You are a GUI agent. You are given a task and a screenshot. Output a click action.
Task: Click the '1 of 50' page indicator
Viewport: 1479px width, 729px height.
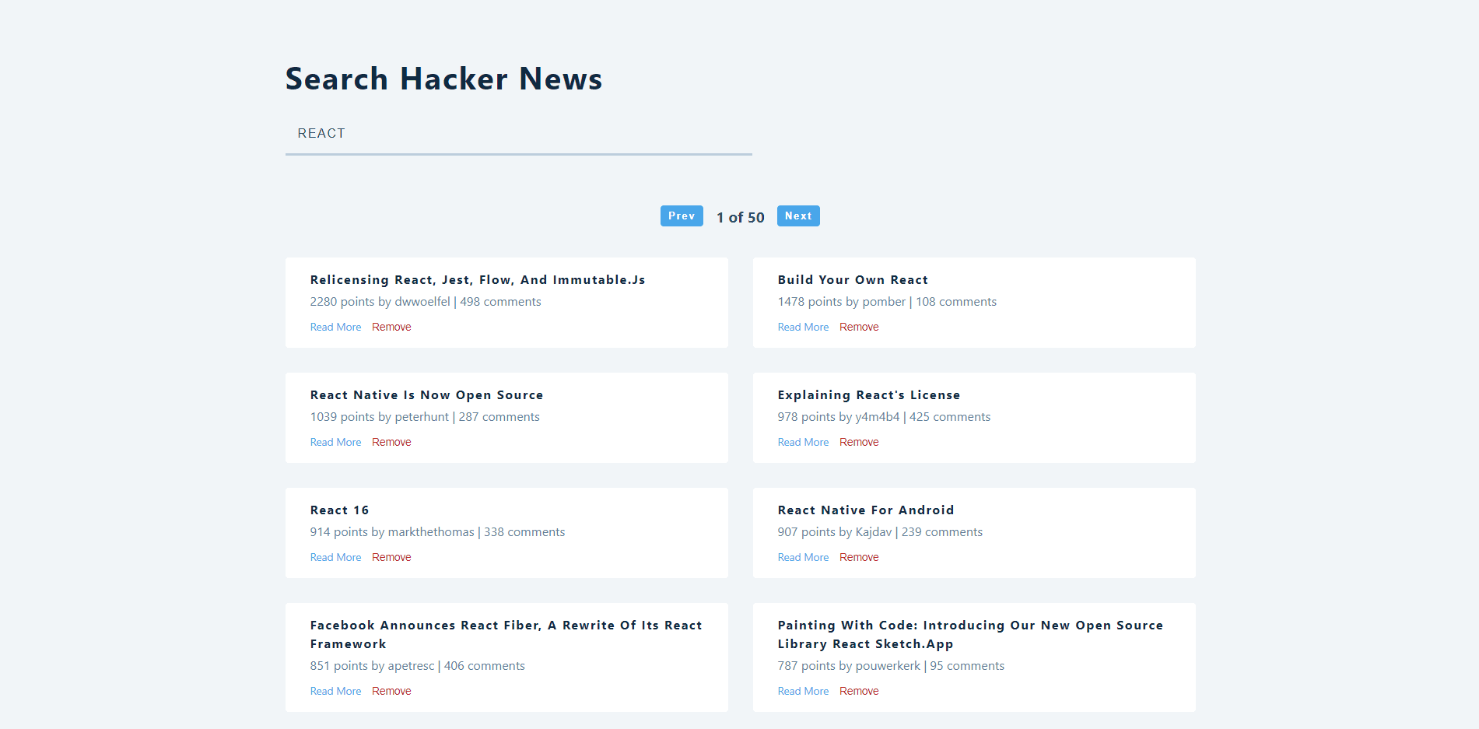pos(741,218)
